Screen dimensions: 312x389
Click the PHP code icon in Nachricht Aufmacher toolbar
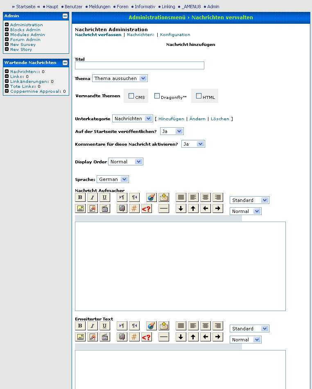tap(146, 208)
